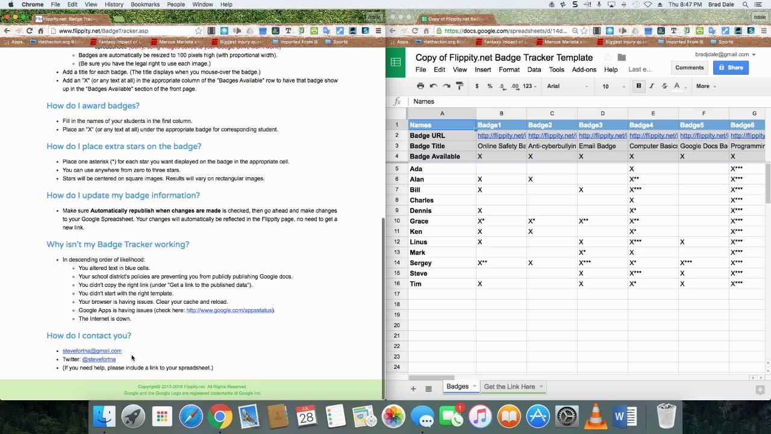771x434 pixels.
Task: Select the Online Safety badge title cell
Action: click(501, 146)
